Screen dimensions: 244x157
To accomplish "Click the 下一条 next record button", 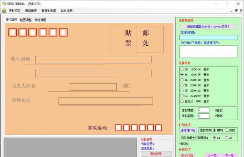I will (x=229, y=155).
